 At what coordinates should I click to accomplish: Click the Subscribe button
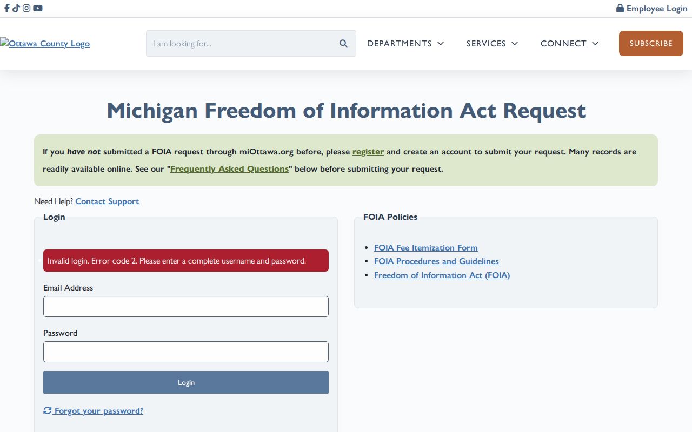pos(651,44)
